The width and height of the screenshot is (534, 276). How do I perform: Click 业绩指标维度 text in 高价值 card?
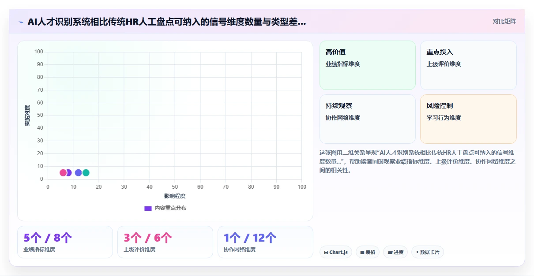pyautogui.click(x=343, y=64)
